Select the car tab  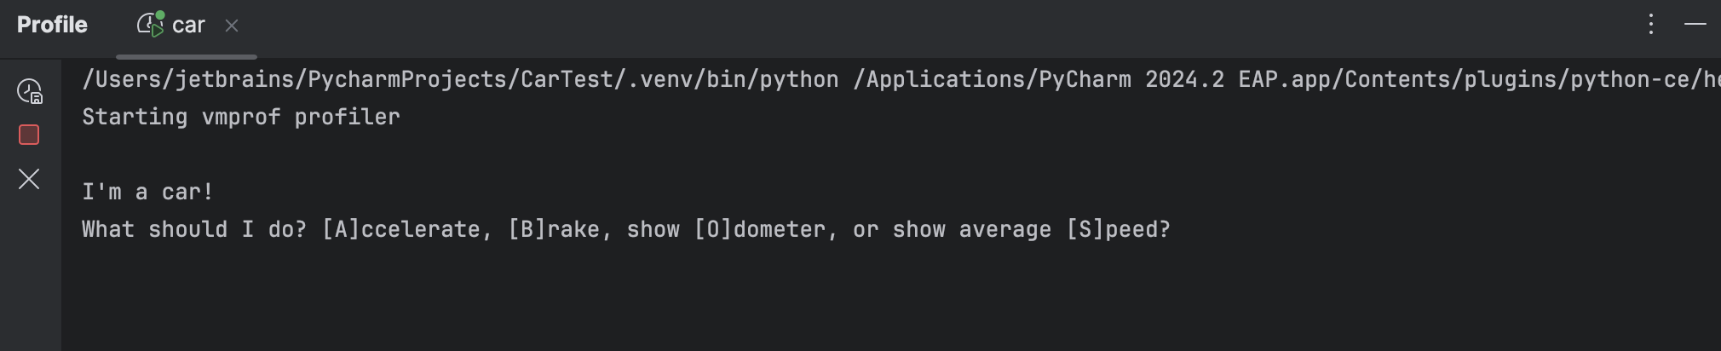(x=188, y=26)
